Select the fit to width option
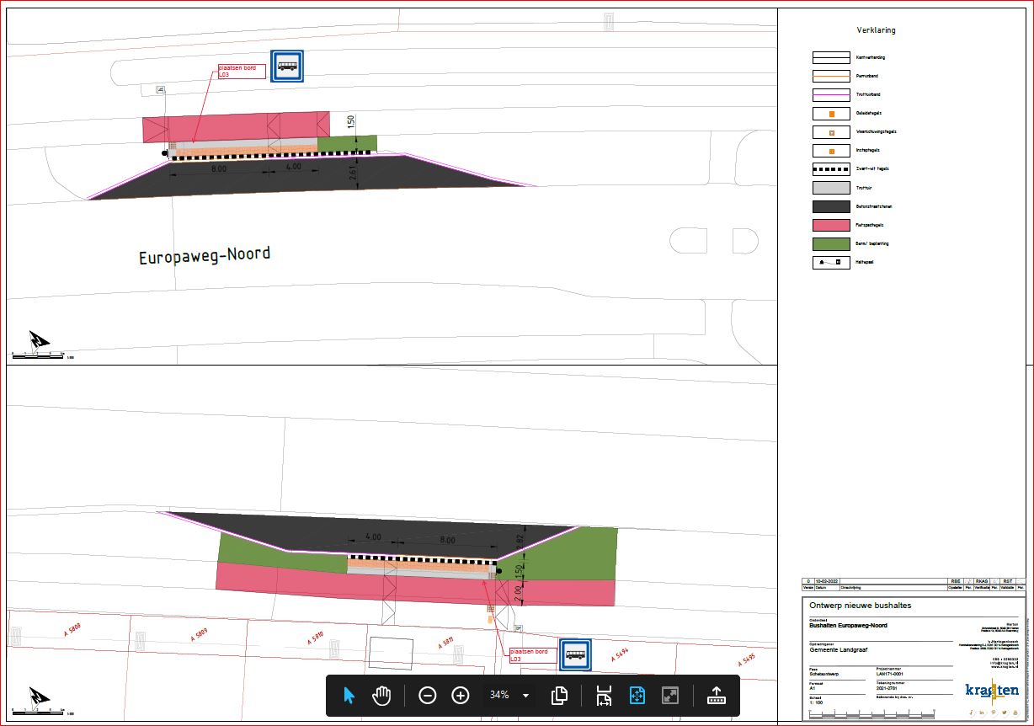This screenshot has height=726, width=1034. pos(604,696)
